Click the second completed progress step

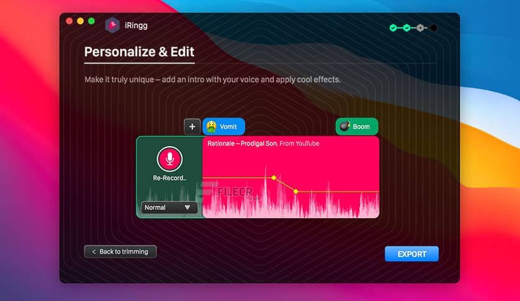(x=407, y=28)
